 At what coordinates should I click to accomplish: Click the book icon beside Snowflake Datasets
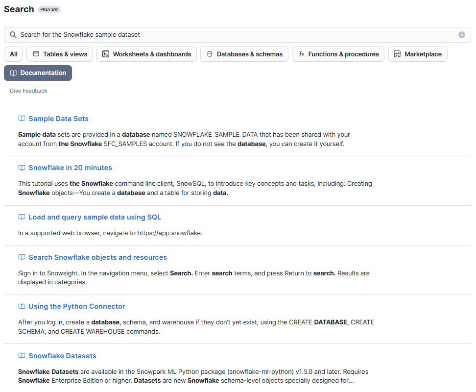pos(22,355)
